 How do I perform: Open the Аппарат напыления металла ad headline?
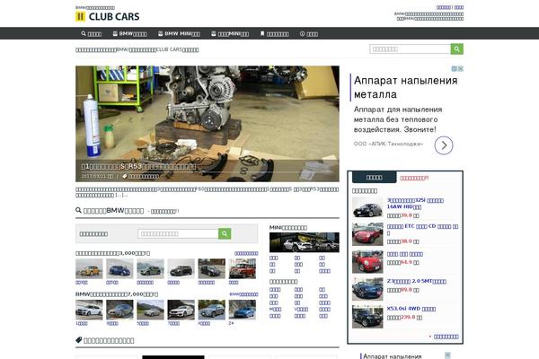(x=406, y=87)
